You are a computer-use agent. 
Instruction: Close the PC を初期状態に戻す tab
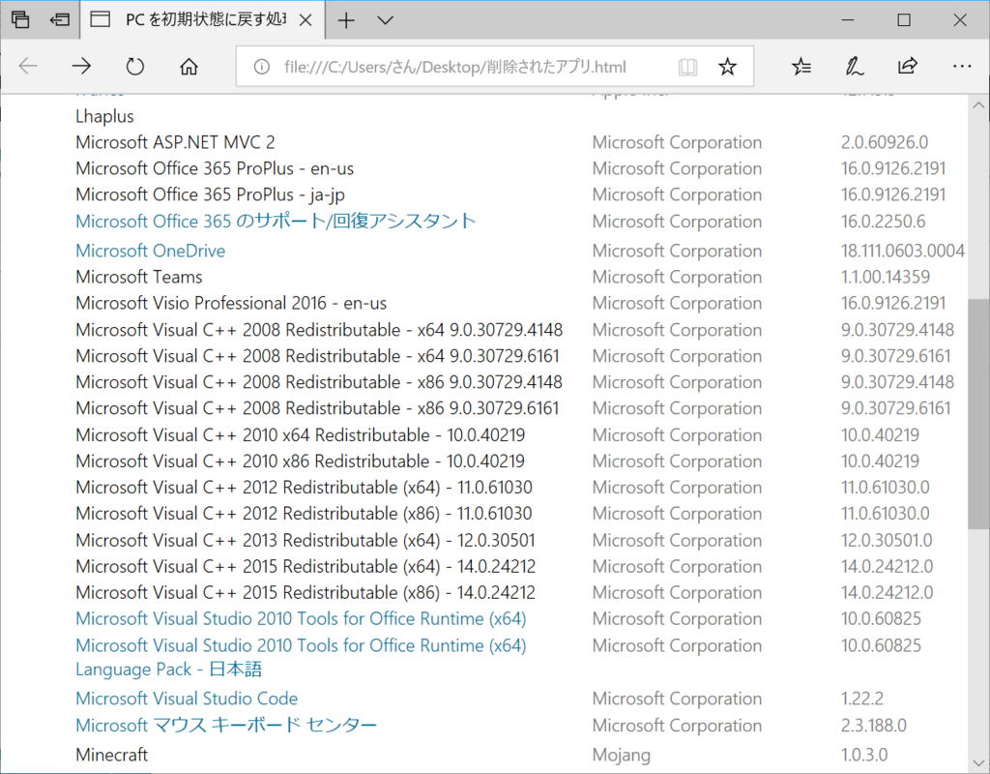pos(306,20)
